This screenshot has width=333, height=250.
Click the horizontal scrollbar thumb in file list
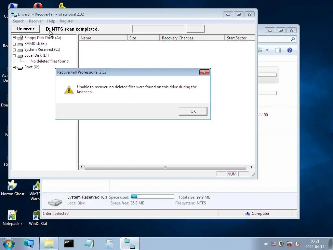[165, 167]
